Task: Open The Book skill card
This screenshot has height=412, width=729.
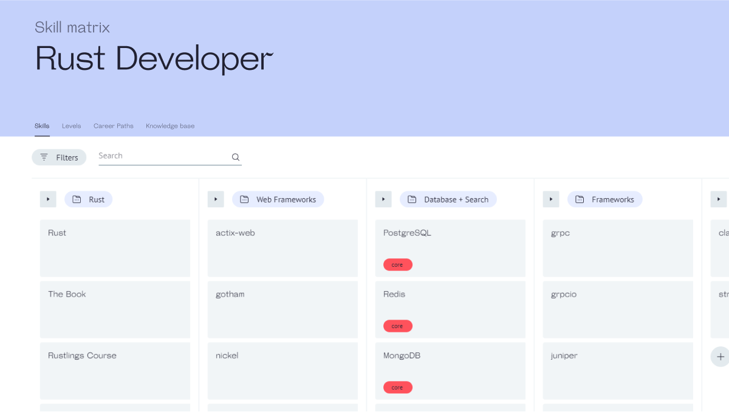Action: 115,310
